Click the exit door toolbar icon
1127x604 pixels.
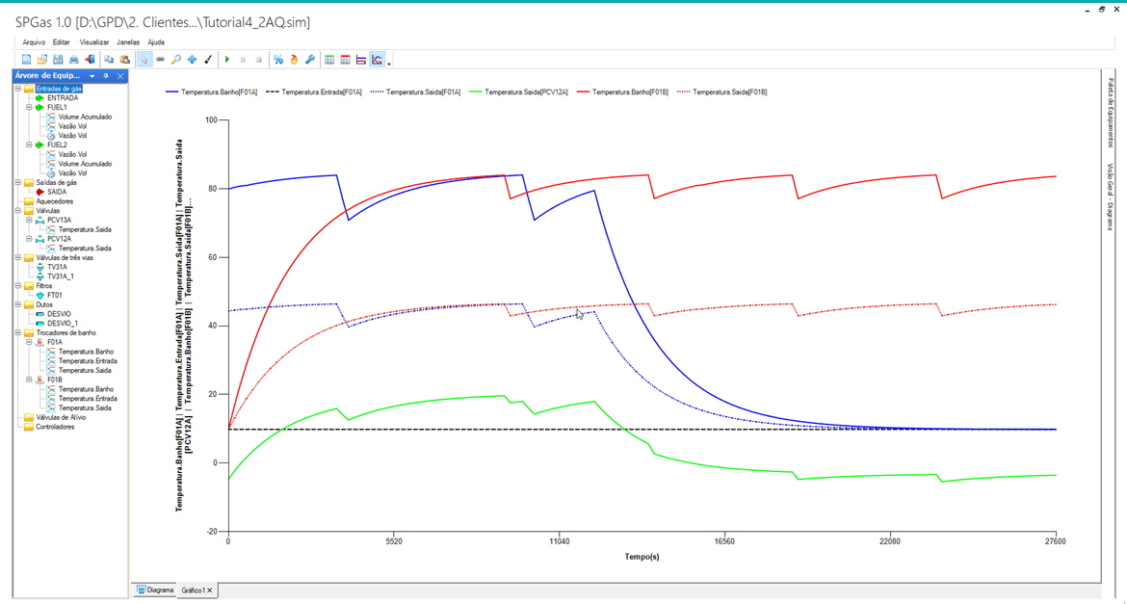click(90, 60)
